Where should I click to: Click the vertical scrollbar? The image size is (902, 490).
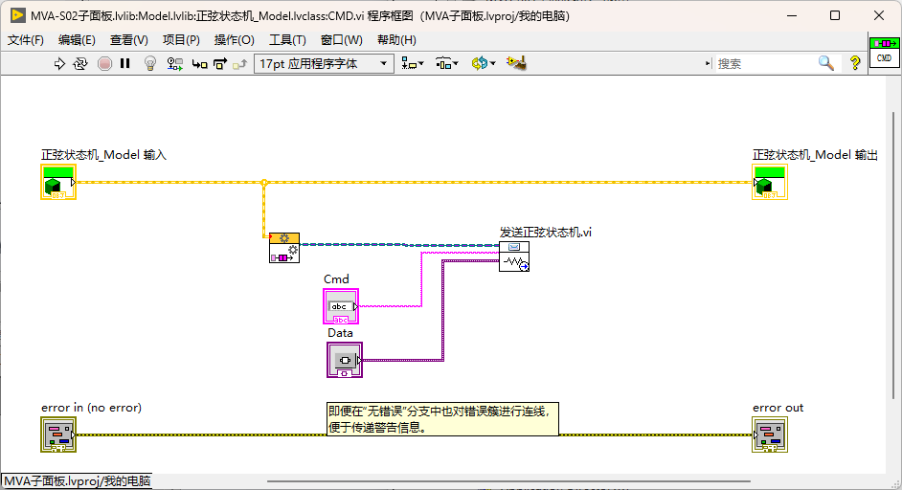point(893,256)
